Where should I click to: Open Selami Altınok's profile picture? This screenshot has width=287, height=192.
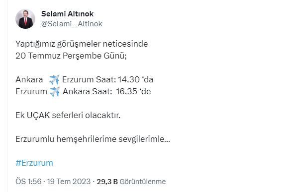25,19
